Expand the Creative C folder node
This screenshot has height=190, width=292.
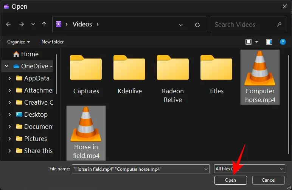coord(10,102)
